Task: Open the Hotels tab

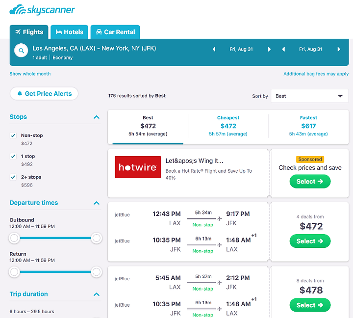Action: (69, 32)
